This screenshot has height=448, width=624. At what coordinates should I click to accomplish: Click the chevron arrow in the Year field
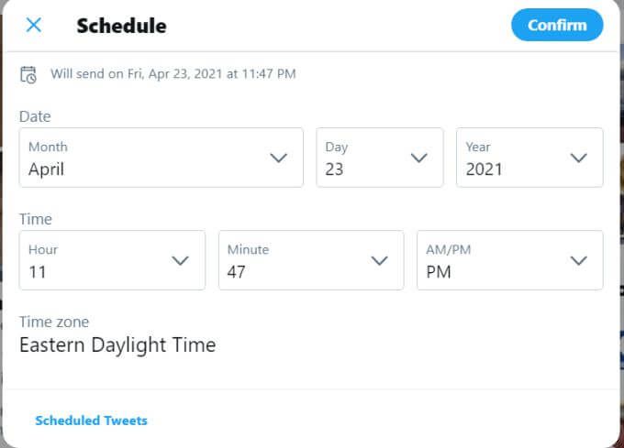(578, 158)
